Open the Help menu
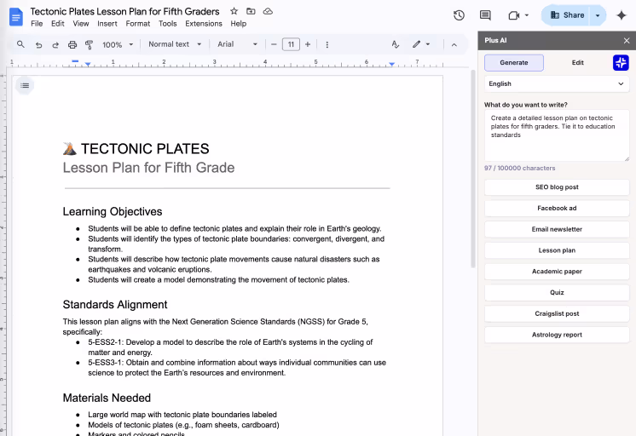 [239, 24]
